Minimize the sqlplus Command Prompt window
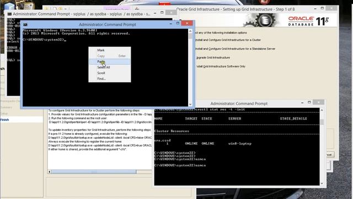The width and height of the screenshot is (353, 199). pos(155,13)
